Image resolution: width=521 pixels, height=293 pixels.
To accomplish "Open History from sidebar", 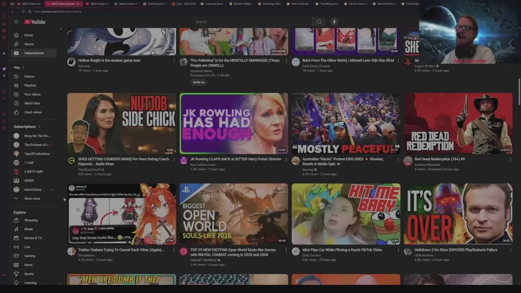I will click(34, 77).
